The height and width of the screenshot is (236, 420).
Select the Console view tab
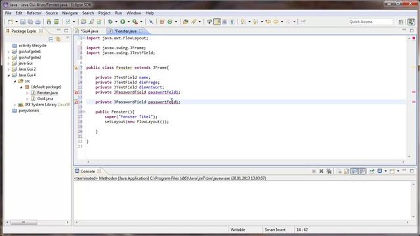(x=87, y=171)
